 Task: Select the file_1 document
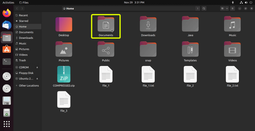(106, 74)
